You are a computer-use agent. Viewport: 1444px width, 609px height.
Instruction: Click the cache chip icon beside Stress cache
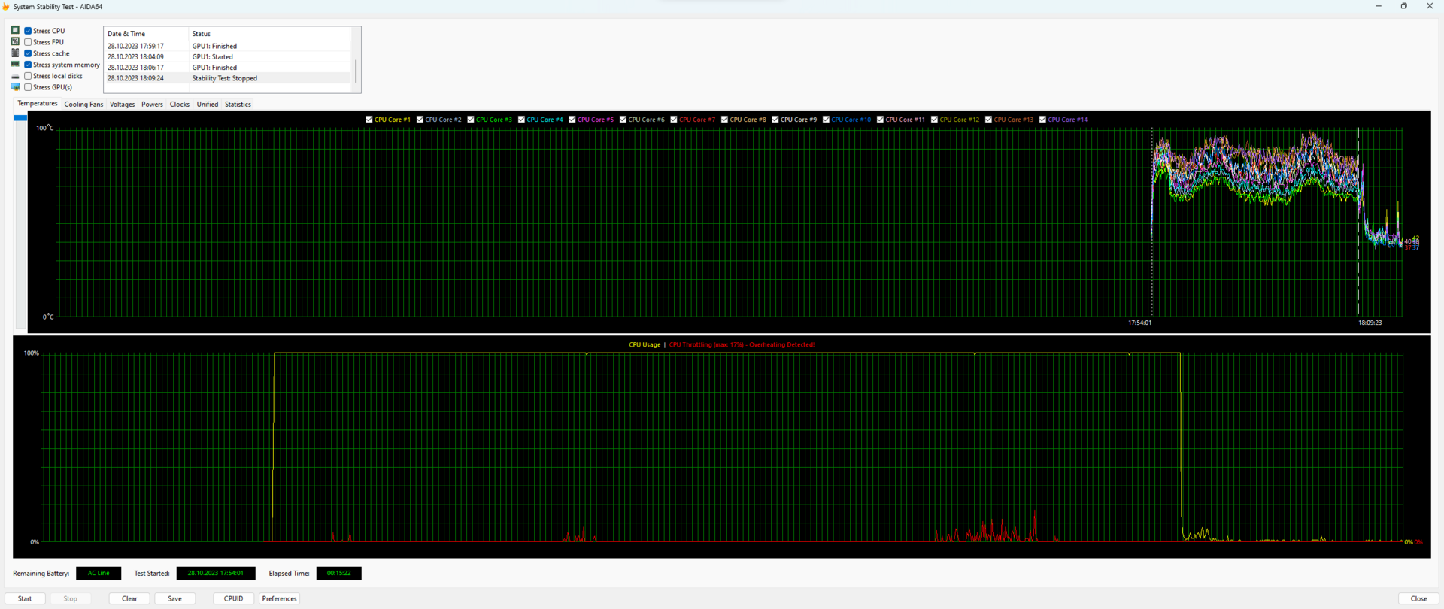tap(15, 53)
